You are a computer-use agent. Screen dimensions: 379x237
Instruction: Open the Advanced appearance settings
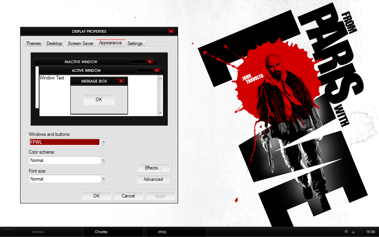[x=153, y=179]
